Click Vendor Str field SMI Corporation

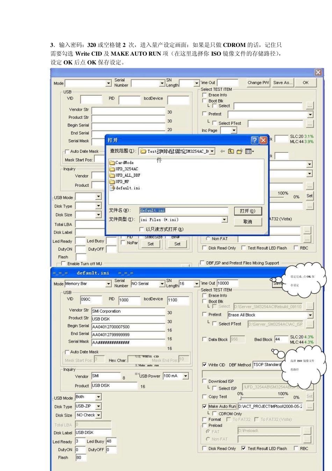click(x=128, y=311)
